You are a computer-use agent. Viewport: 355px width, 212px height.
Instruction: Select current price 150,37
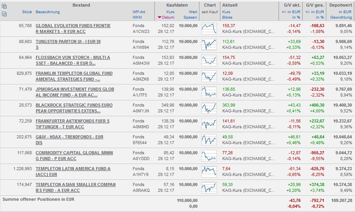coord(229,26)
